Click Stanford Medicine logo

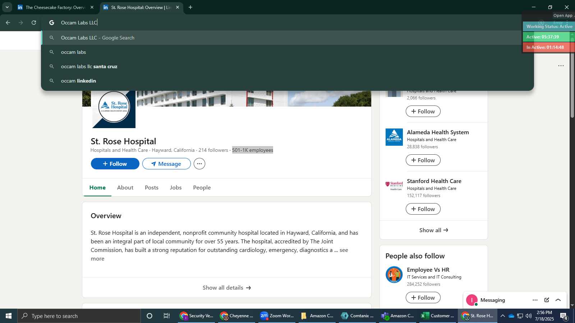pos(394,186)
